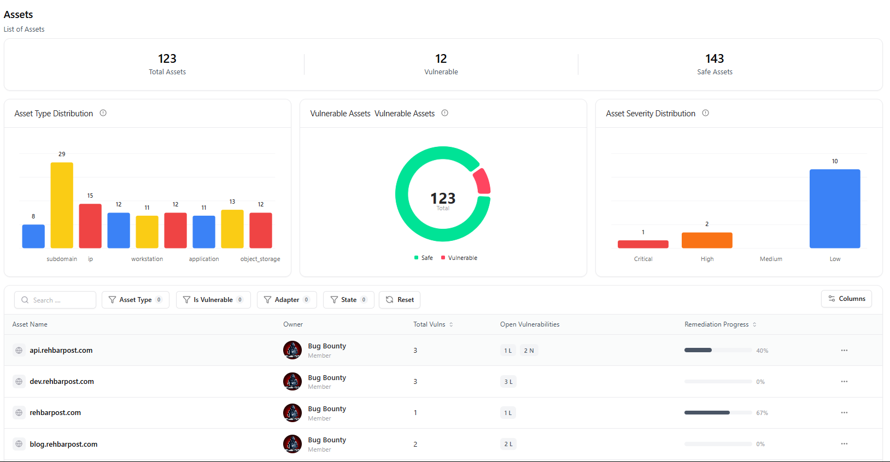Screen dimensions: 890x462
Task: Click the globe icon for api.rehbarpost.com
Action: pyautogui.click(x=19, y=350)
